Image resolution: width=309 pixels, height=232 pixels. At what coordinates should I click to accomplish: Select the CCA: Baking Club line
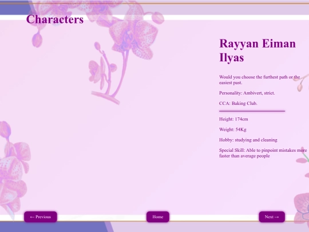tap(238, 103)
